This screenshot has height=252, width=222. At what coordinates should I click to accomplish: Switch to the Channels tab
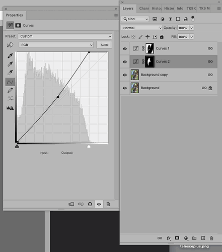pos(144,8)
